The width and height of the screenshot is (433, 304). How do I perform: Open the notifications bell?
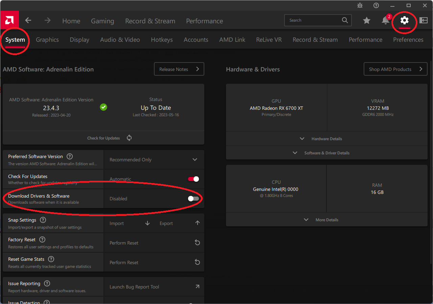(385, 21)
